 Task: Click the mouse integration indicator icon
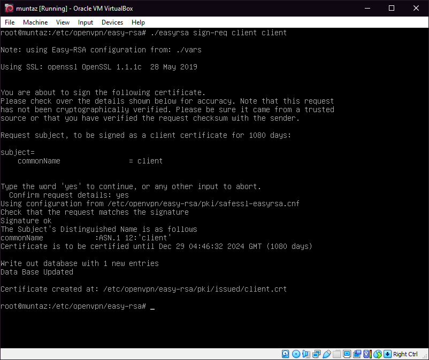tap(378, 354)
